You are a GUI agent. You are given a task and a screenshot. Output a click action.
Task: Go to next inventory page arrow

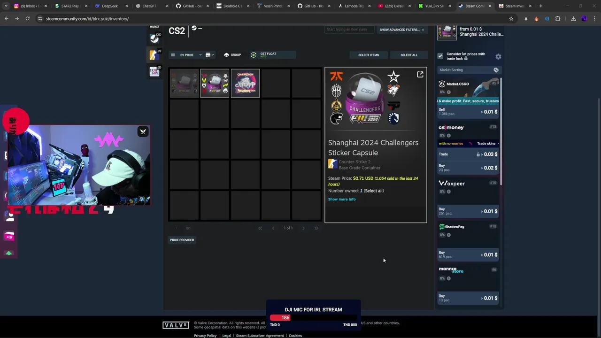coord(303,228)
